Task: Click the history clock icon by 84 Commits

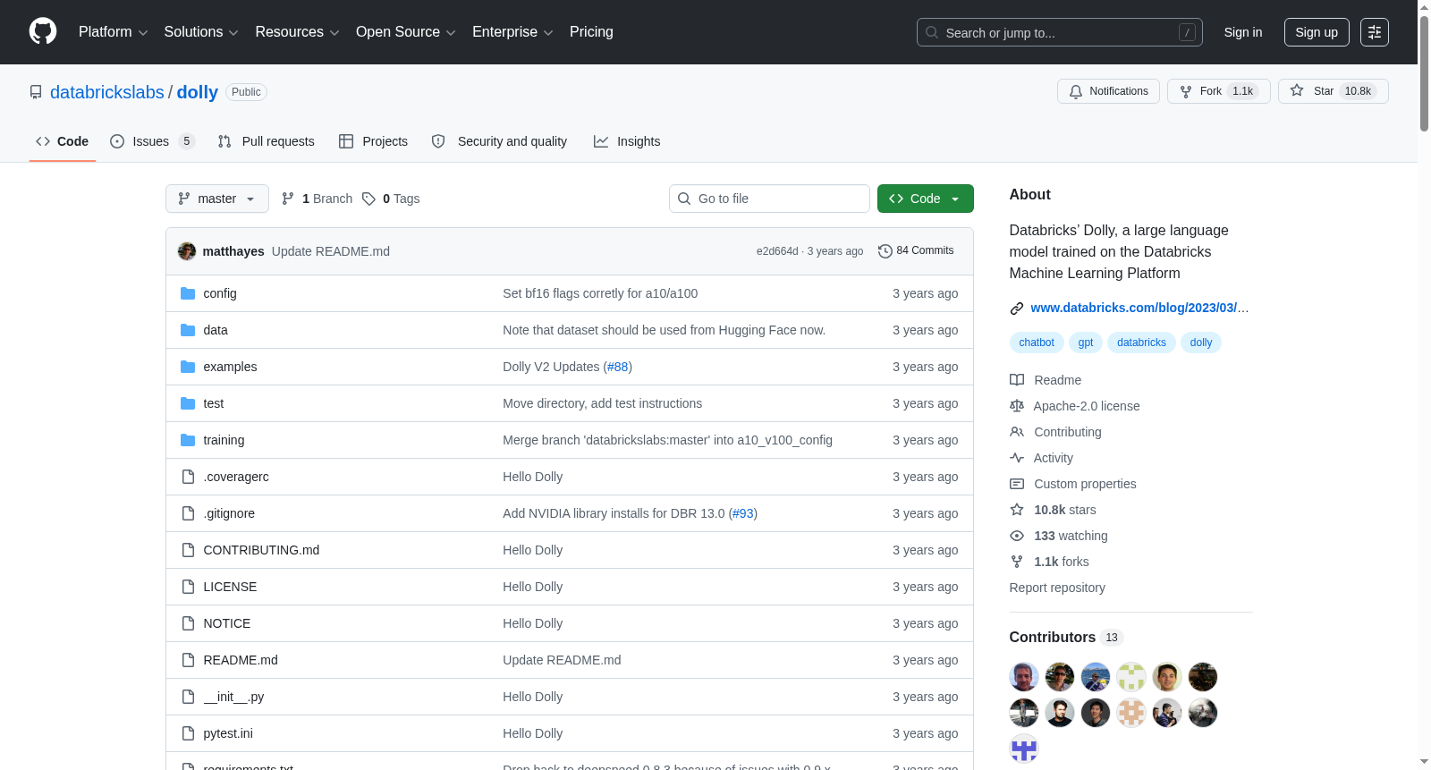Action: click(885, 251)
